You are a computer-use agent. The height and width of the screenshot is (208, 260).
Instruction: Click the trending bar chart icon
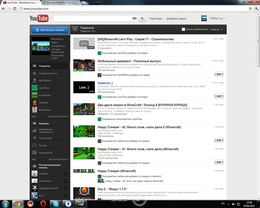point(35,131)
